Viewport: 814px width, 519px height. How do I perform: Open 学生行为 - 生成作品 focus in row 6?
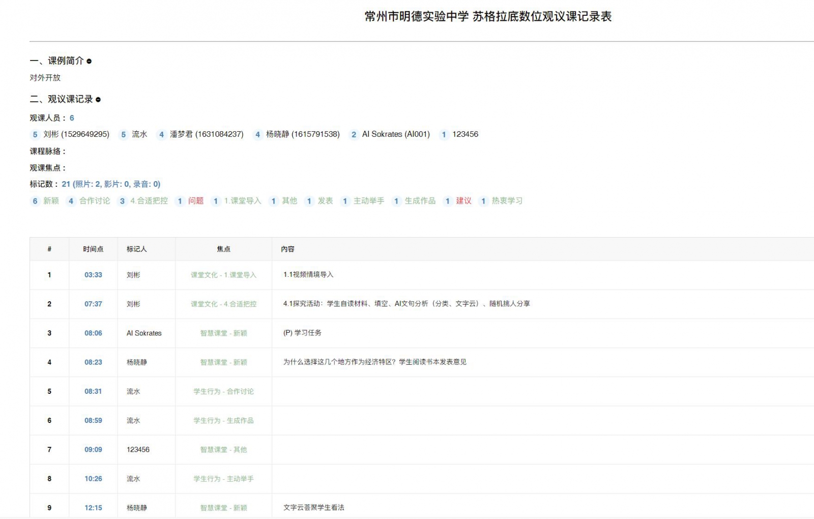point(223,420)
